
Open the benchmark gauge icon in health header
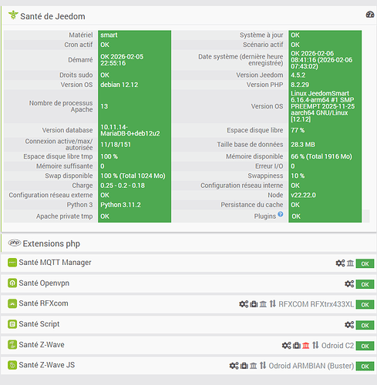point(370,15)
